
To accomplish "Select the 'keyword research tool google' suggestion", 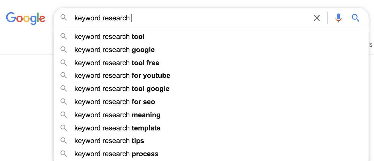I will click(121, 89).
